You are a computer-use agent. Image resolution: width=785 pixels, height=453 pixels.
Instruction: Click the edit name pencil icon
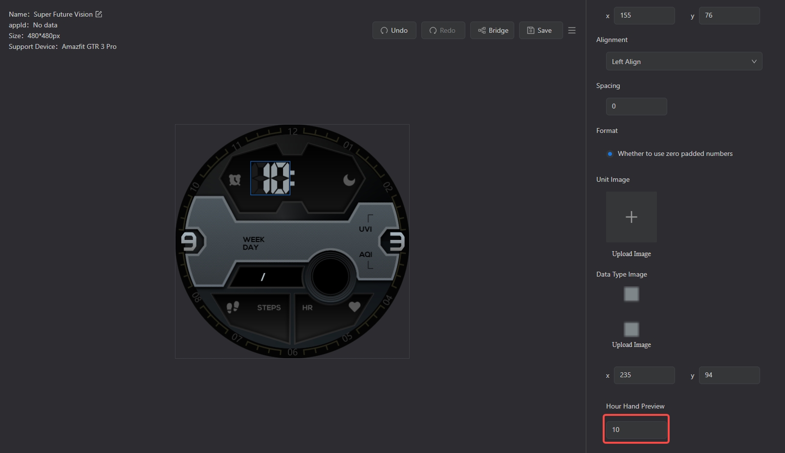99,14
